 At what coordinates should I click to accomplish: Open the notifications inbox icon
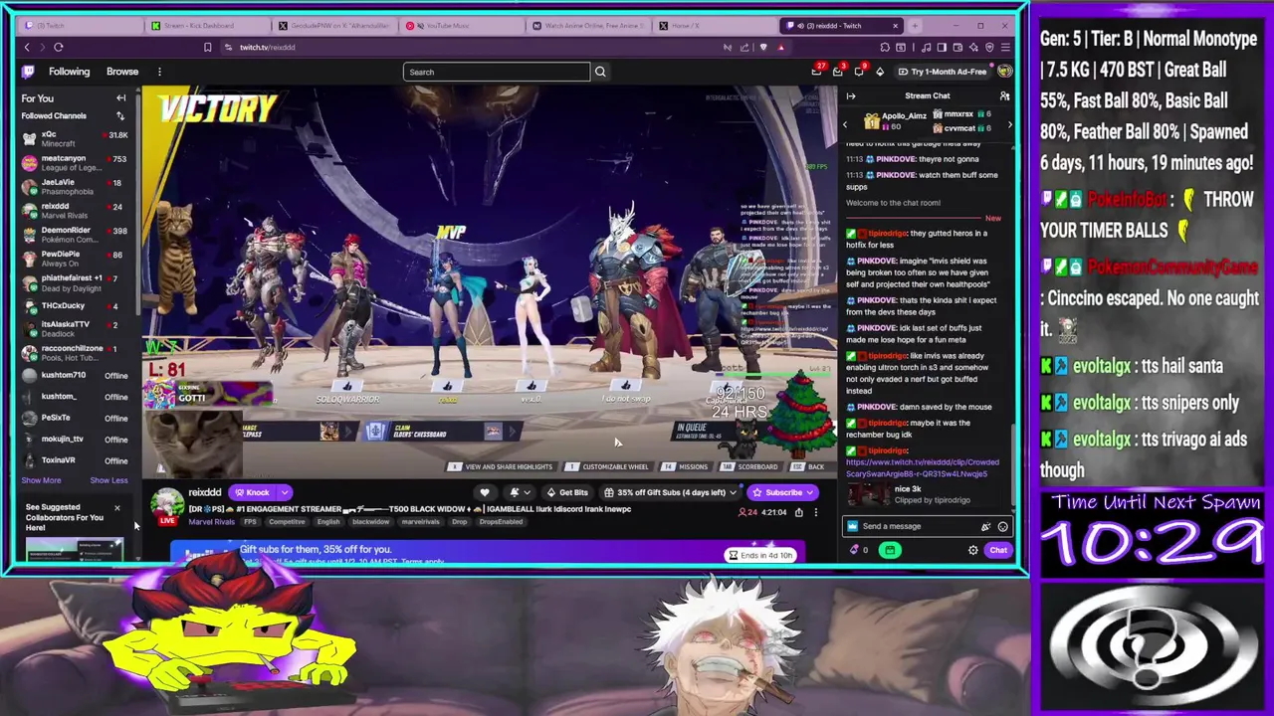pos(838,71)
